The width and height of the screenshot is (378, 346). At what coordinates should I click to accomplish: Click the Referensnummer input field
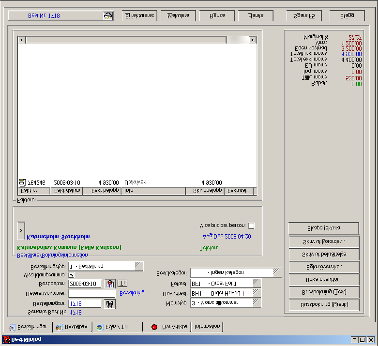click(91, 294)
